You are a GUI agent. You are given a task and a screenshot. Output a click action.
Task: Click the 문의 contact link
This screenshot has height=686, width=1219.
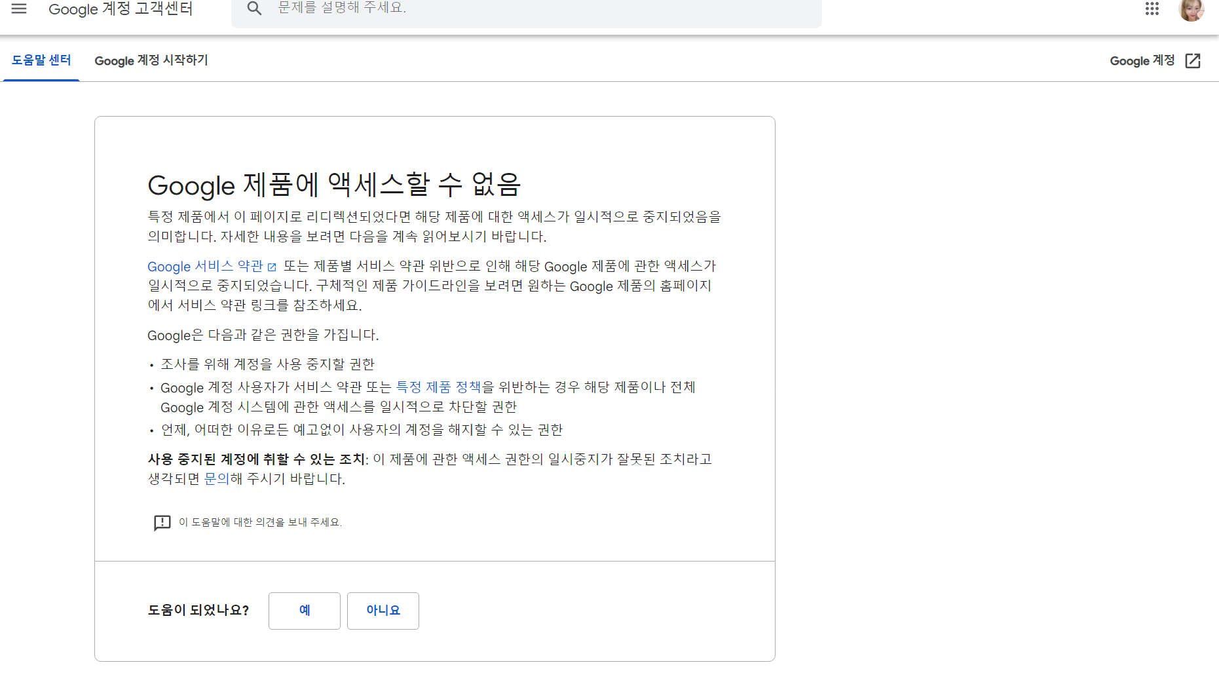pos(217,479)
